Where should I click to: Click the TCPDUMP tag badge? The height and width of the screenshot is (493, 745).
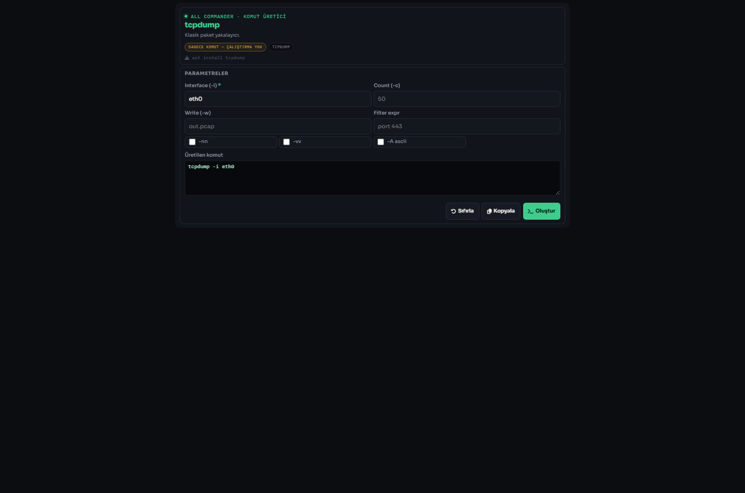[281, 47]
